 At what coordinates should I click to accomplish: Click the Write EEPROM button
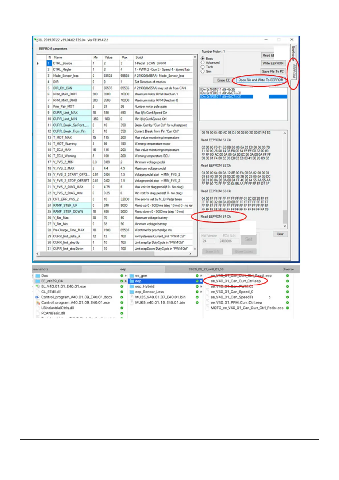[273, 63]
